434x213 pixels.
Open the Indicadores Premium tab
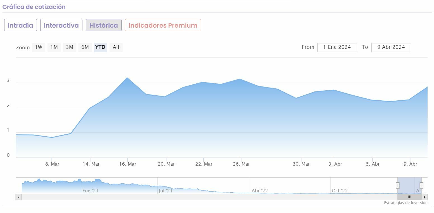(x=163, y=25)
